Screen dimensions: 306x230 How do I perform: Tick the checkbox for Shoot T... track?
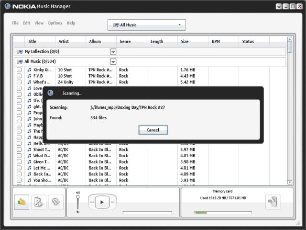[19, 149]
